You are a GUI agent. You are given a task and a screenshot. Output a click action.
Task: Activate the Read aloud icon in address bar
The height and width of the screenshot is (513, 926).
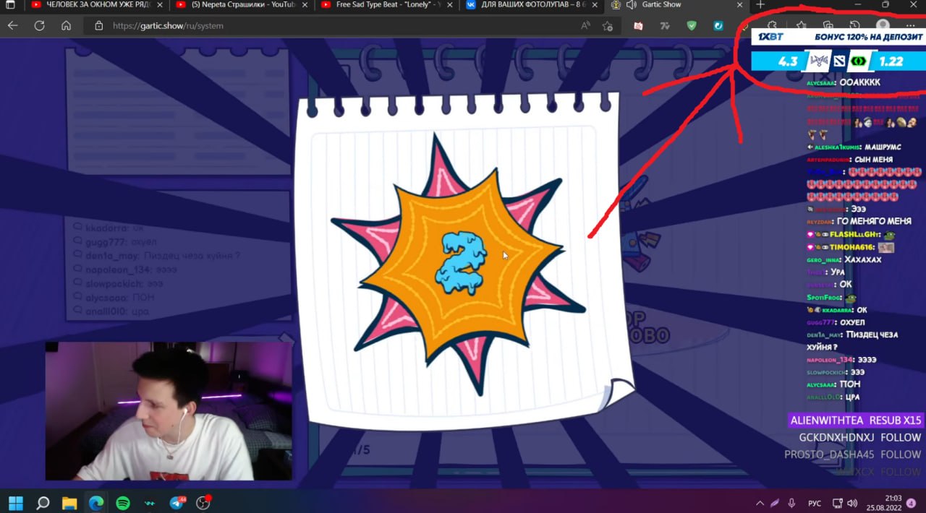click(585, 25)
